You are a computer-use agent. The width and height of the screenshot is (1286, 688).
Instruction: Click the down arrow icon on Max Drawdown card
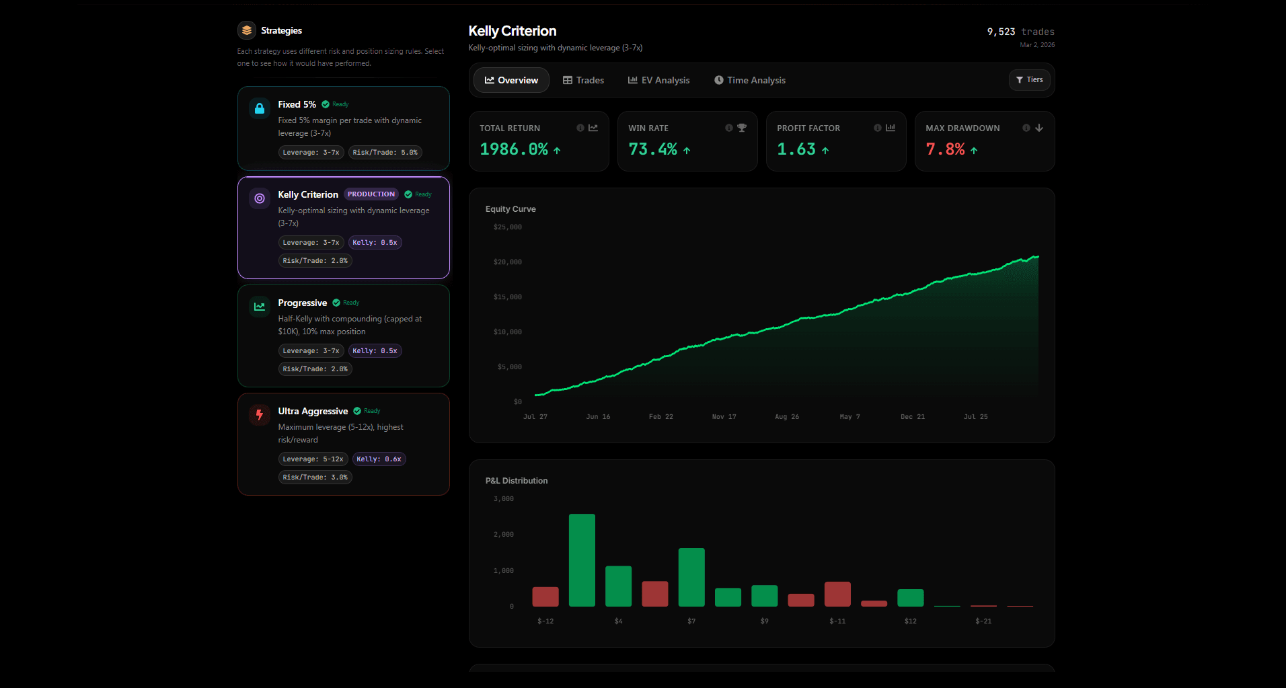[1039, 127]
